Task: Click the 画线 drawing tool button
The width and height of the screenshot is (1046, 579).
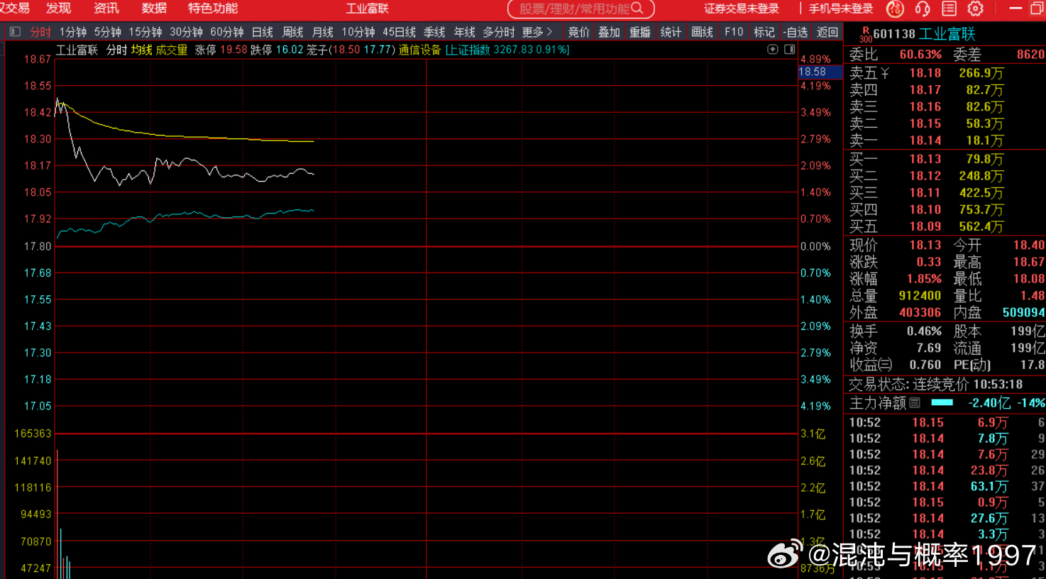Action: click(x=702, y=32)
